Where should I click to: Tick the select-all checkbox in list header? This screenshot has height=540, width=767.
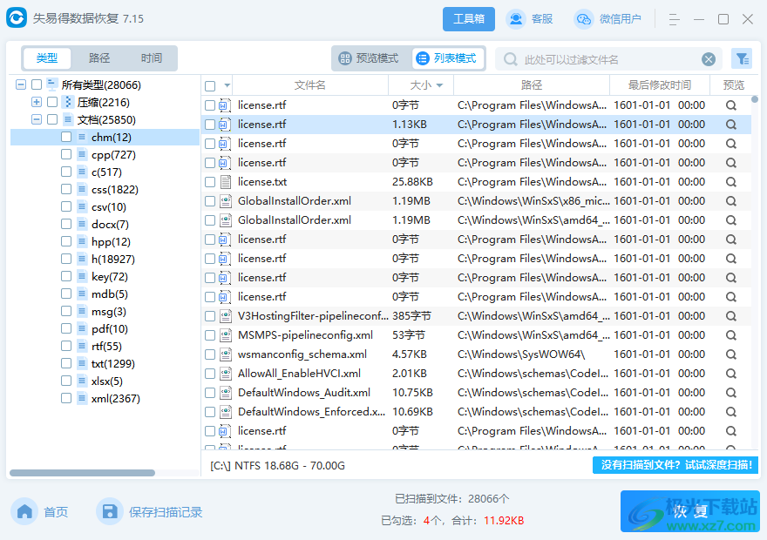pos(210,84)
